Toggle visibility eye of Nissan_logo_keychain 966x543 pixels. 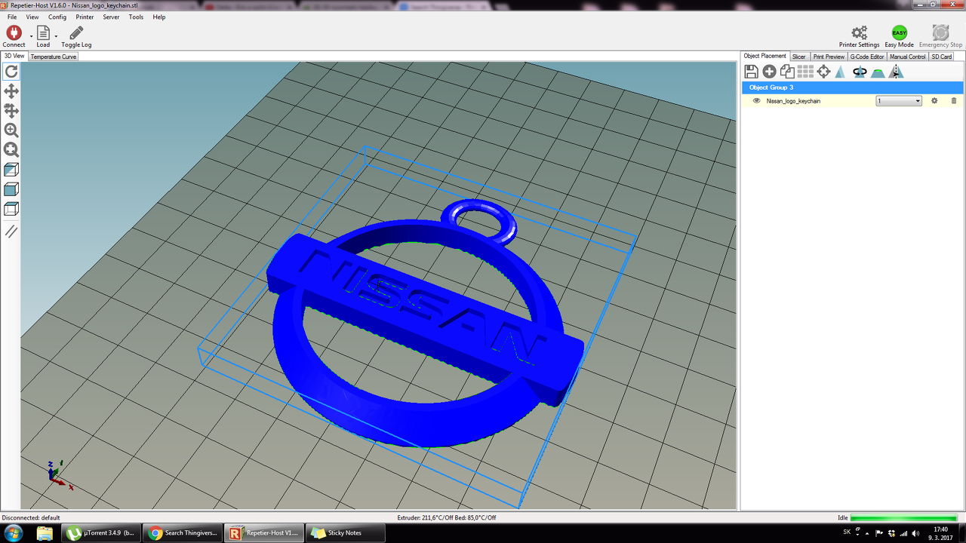[x=756, y=100]
